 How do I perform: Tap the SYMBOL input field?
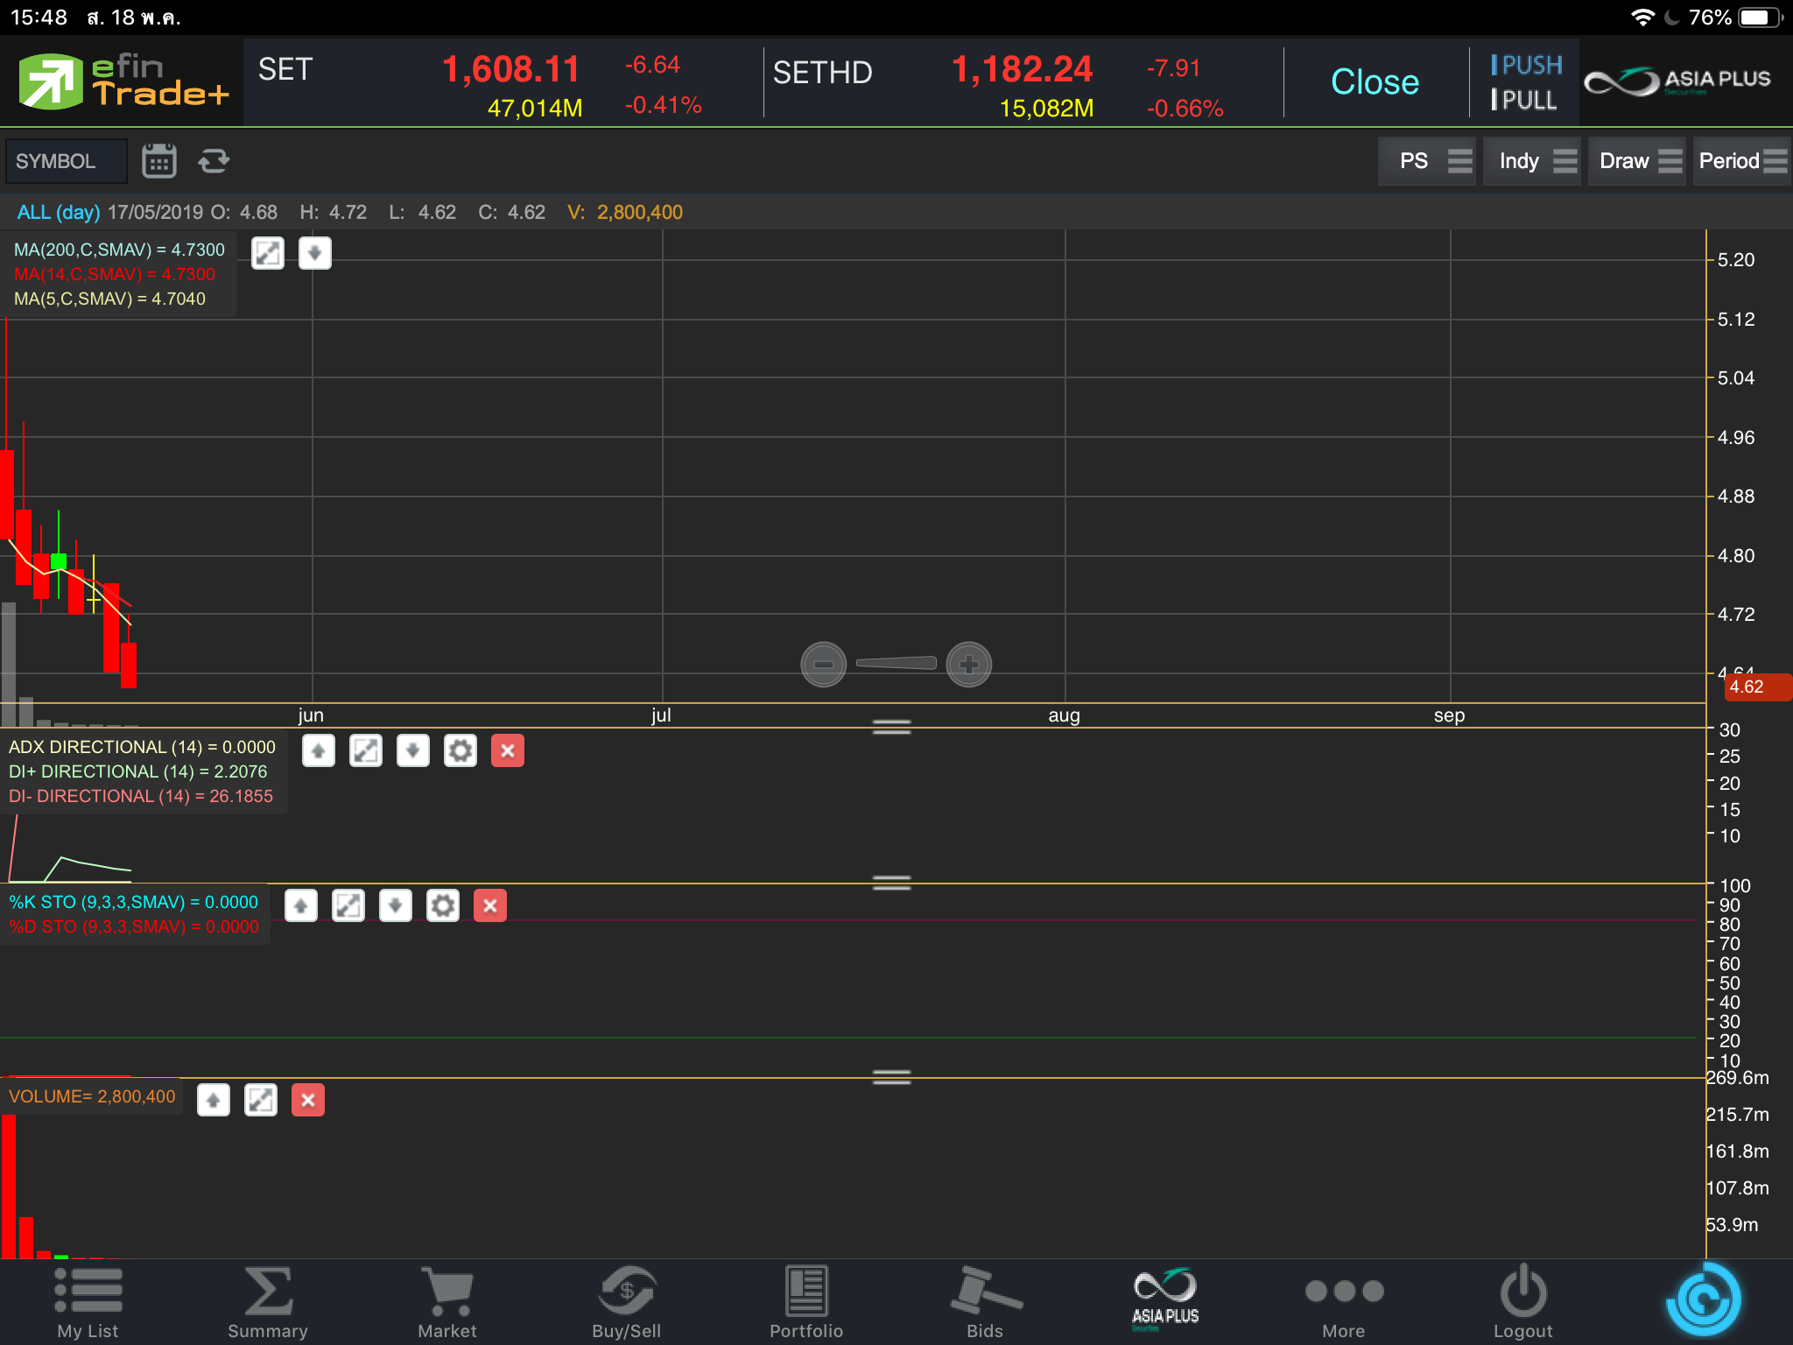(67, 161)
